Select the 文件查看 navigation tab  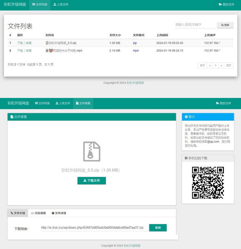click(83, 103)
